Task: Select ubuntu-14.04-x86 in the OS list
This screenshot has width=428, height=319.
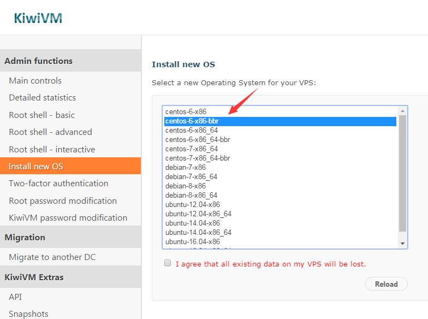Action: point(281,223)
